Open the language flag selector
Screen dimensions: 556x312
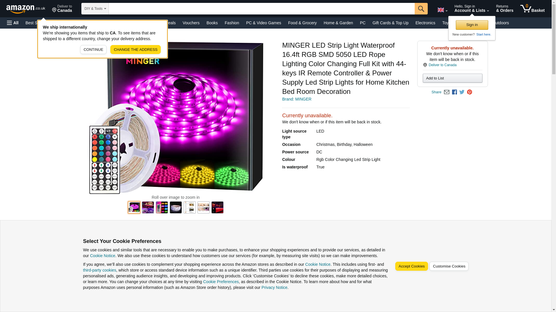coord(442,10)
